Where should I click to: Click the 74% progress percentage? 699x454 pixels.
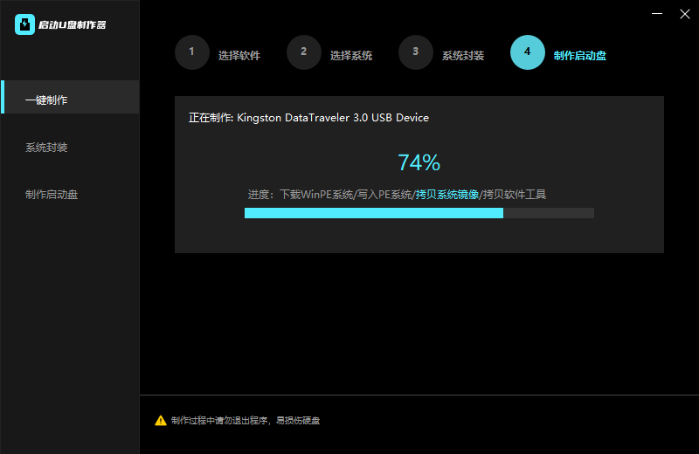tap(419, 163)
